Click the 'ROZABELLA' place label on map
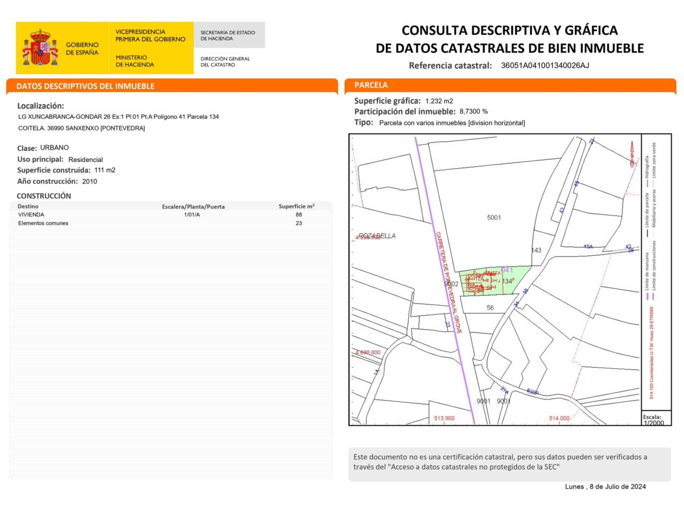 (377, 236)
